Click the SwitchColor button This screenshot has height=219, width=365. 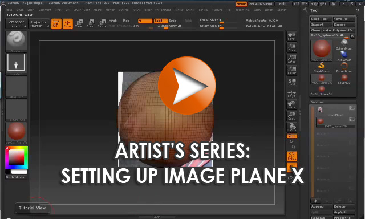[x=17, y=177]
